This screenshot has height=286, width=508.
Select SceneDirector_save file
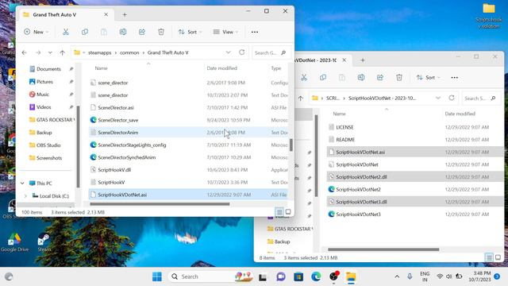[118, 120]
